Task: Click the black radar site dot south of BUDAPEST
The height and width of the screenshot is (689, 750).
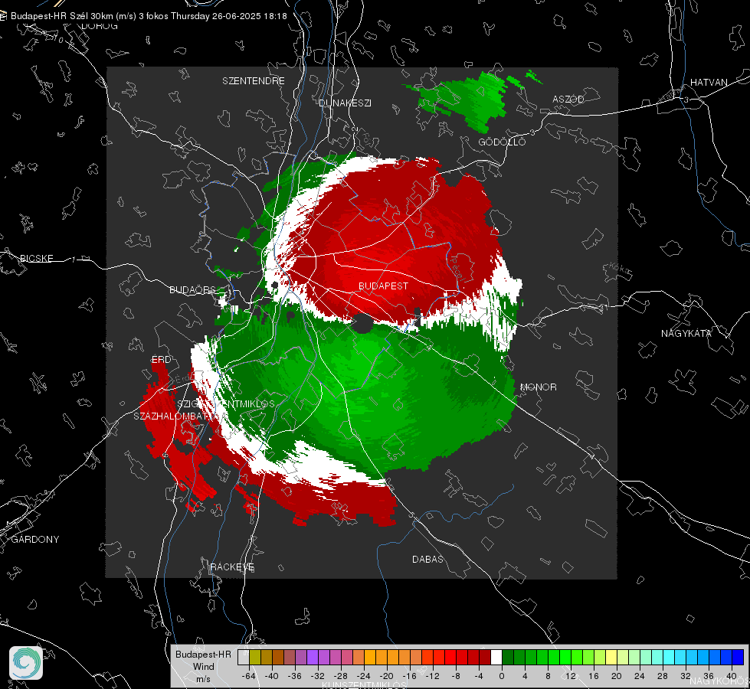Action: pyautogui.click(x=362, y=324)
